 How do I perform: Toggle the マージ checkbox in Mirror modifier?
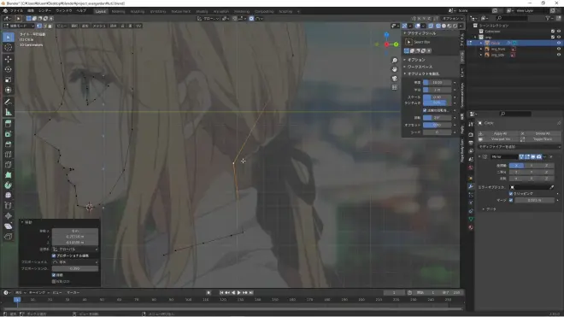point(511,200)
